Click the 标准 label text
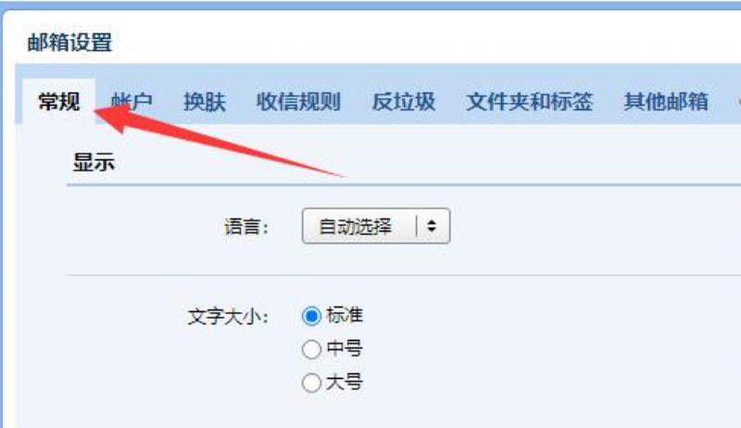The image size is (741, 428). [345, 315]
